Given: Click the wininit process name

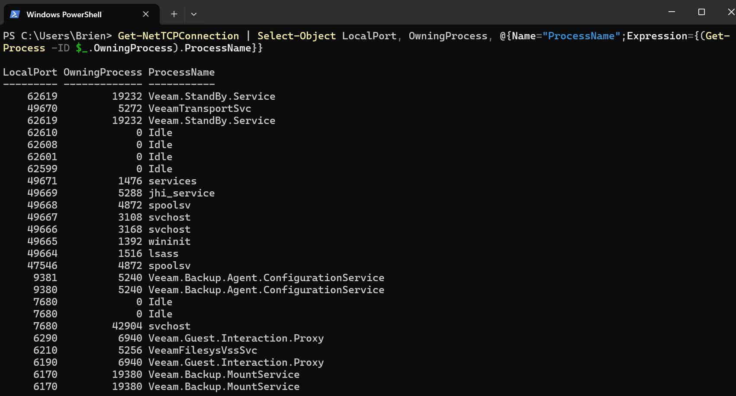Looking at the screenshot, I should 169,241.
